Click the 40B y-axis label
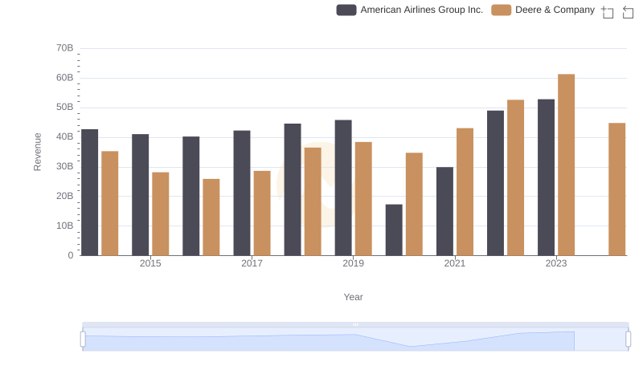This screenshot has height=370, width=643. tap(65, 136)
